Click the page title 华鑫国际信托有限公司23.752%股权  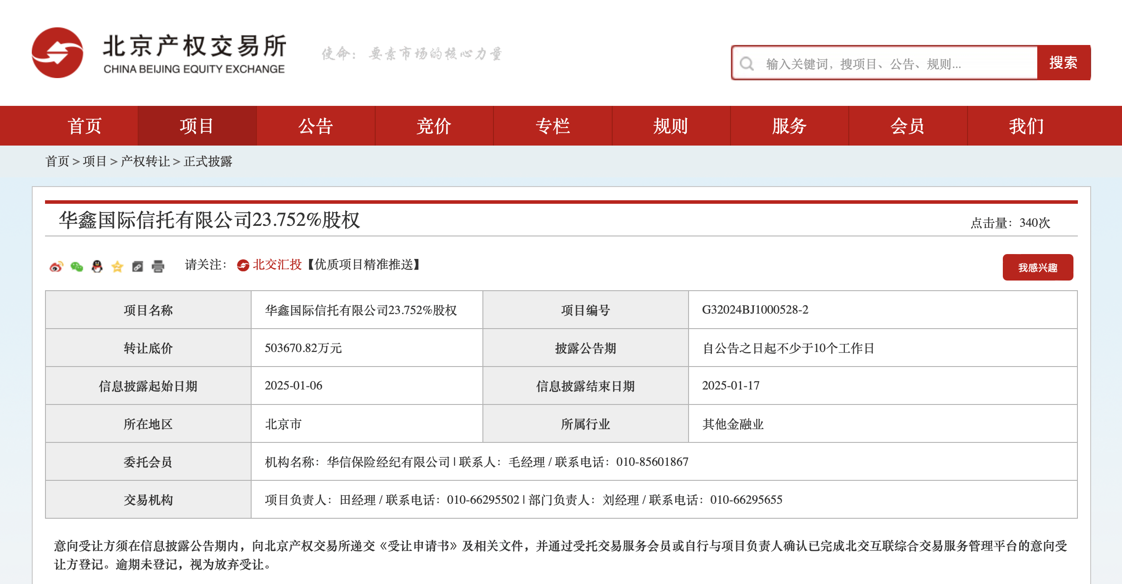(x=209, y=220)
